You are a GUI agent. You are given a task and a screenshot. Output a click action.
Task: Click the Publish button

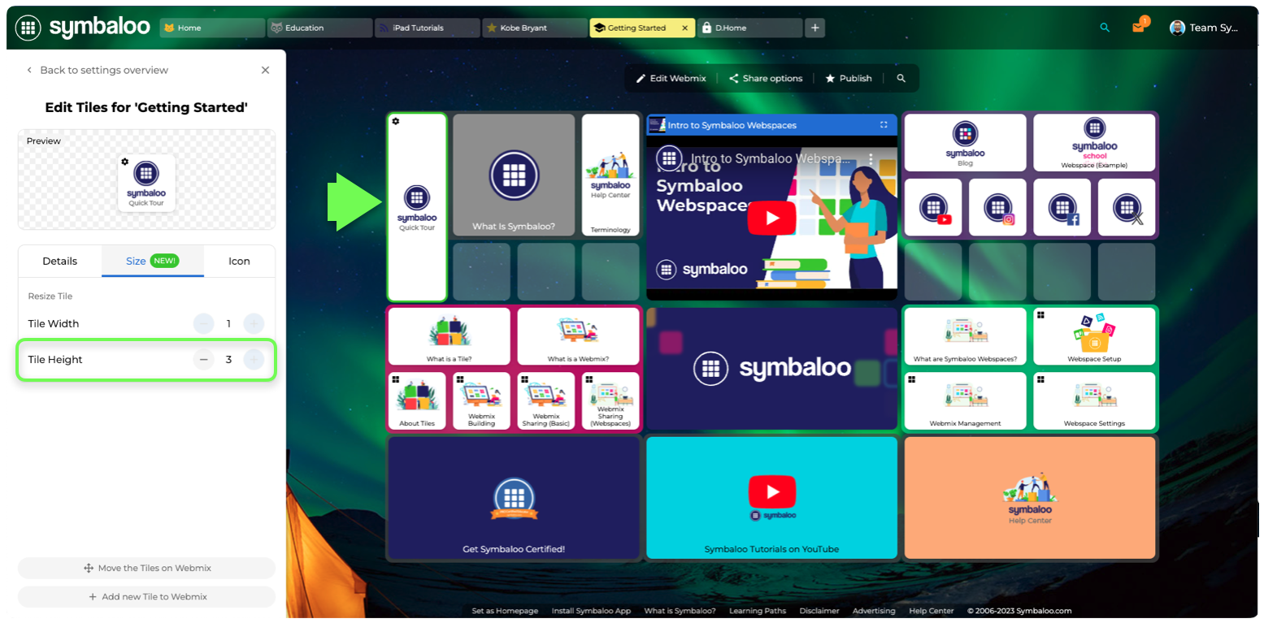tap(848, 79)
